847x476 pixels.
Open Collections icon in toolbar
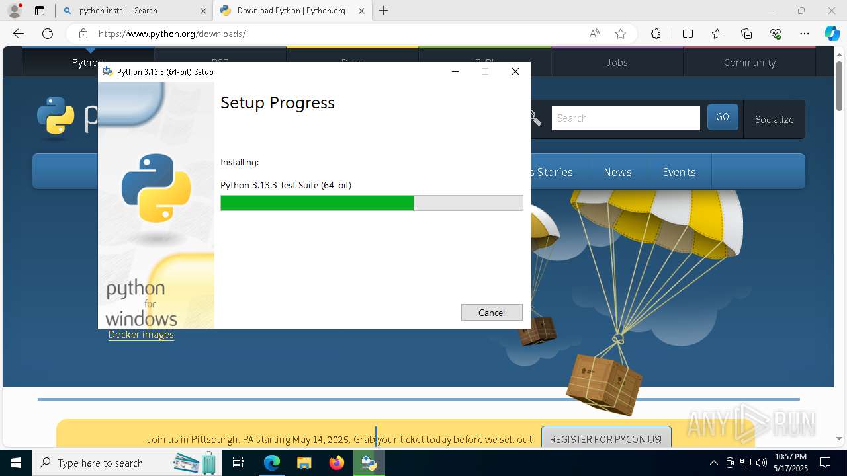(746, 34)
